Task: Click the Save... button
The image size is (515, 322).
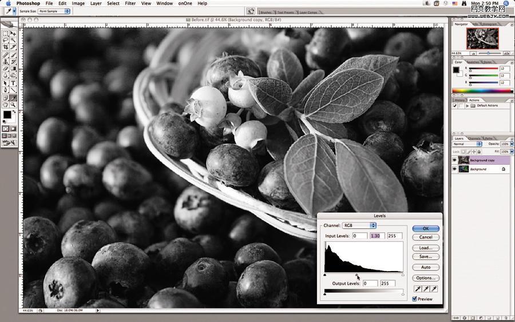Action: [426, 256]
